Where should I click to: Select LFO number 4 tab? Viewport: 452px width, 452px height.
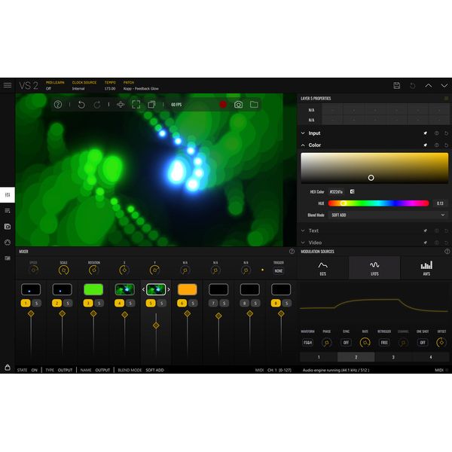point(431,357)
